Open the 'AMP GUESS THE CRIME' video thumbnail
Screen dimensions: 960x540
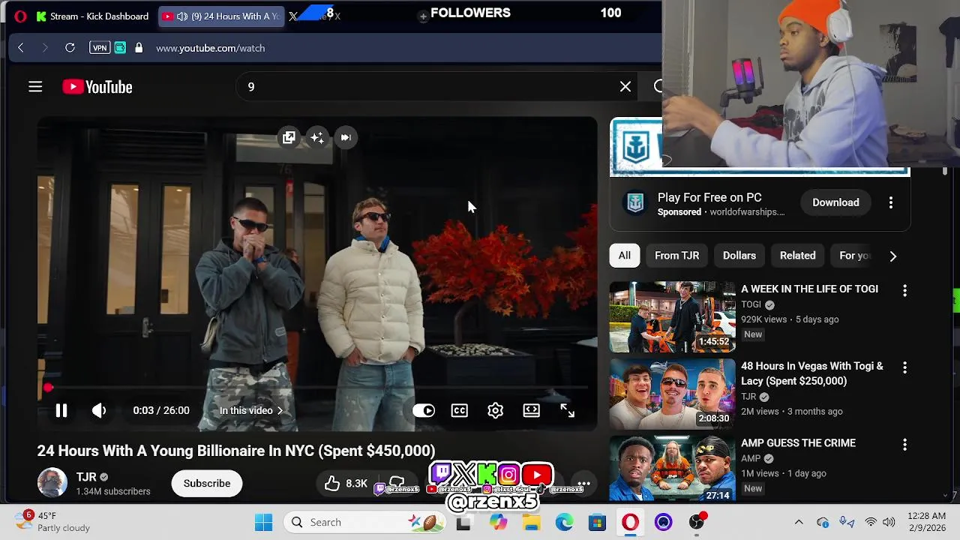[x=673, y=468]
